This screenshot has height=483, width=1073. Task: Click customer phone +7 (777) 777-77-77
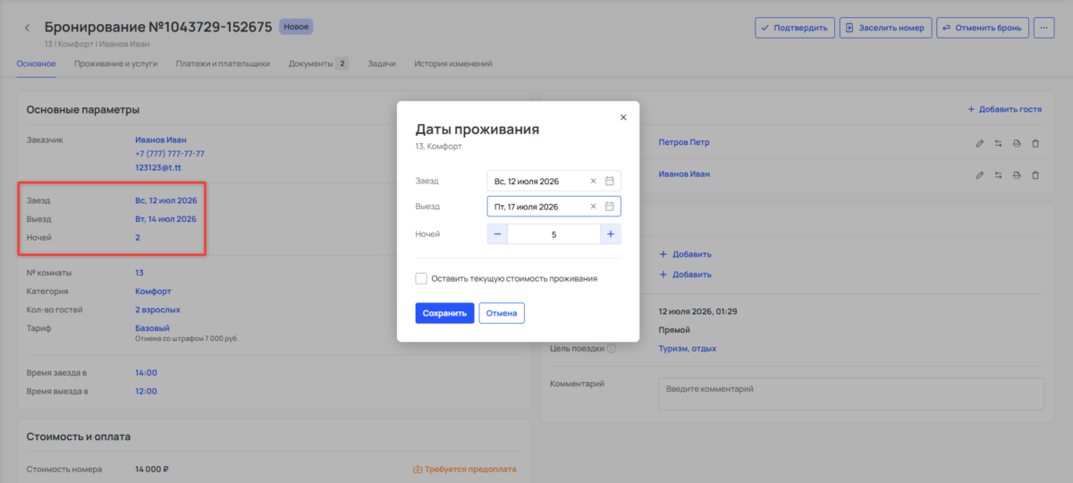click(170, 154)
